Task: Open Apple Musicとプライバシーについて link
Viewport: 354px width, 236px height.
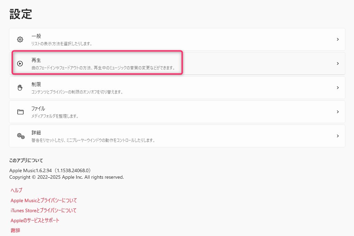Action: coord(44,200)
